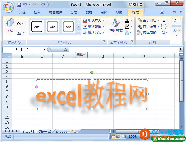Switch to the 插入 (Insert) tab

(x=37, y=12)
